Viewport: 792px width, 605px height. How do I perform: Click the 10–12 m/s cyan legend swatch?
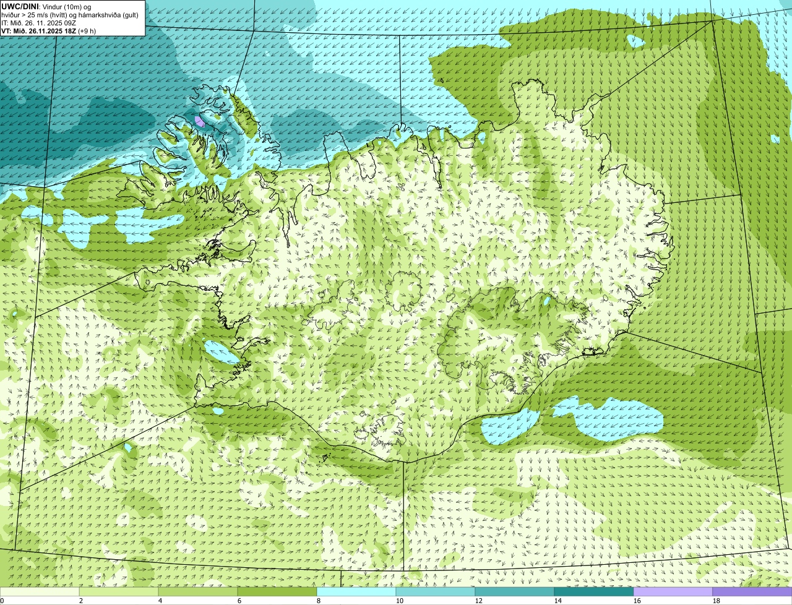tap(436, 592)
